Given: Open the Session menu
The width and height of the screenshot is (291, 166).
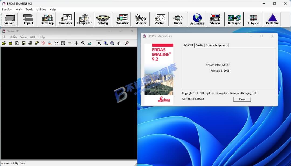Looking at the screenshot, I should click(7, 9).
